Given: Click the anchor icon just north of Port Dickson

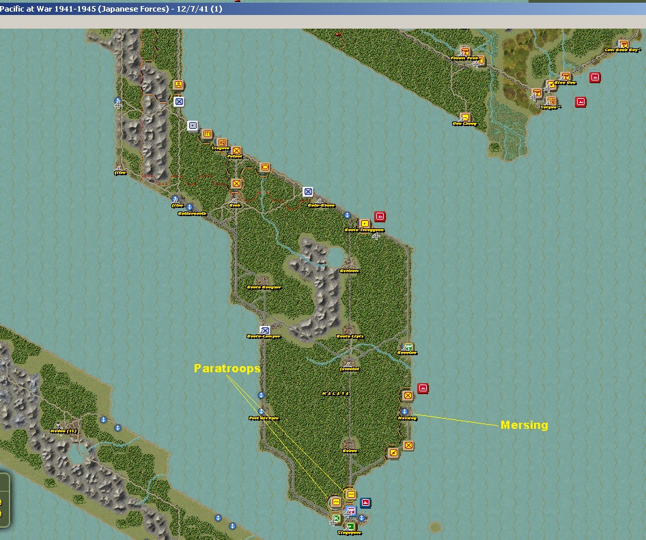Looking at the screenshot, I should click(x=262, y=395).
